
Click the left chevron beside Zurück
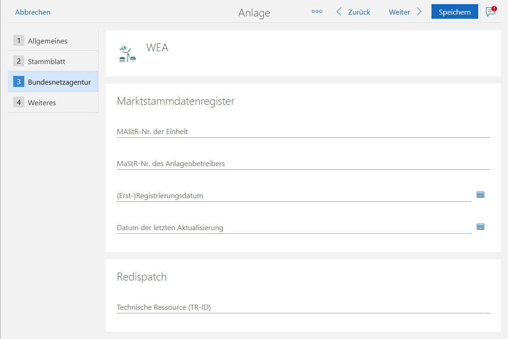click(x=339, y=11)
